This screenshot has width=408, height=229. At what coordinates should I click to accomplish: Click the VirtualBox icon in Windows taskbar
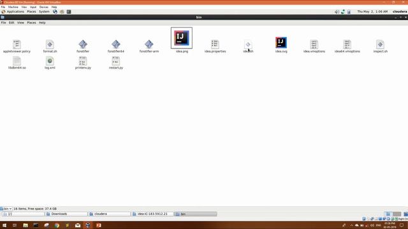(88, 225)
